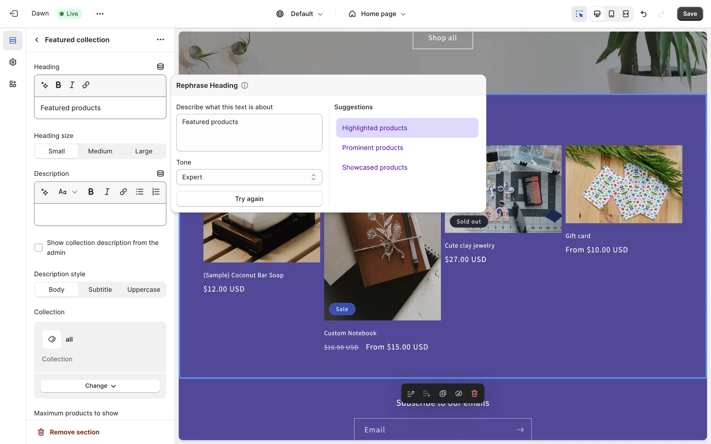Pick the Showcased products suggestion

coord(374,168)
